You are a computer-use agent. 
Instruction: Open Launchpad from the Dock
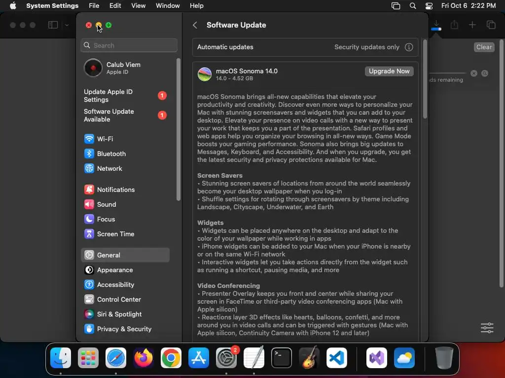pyautogui.click(x=88, y=358)
